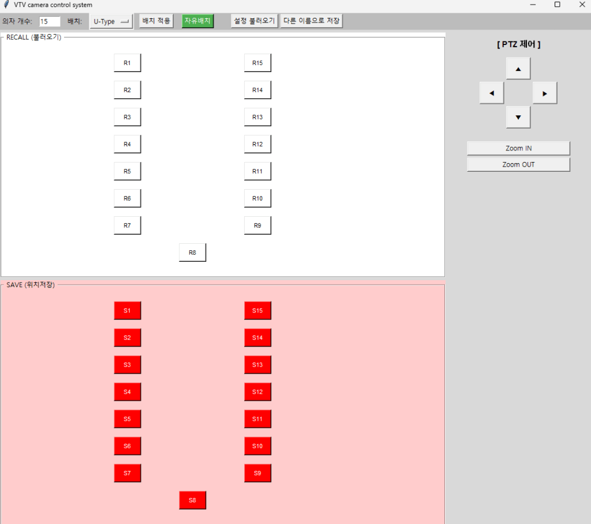Toggle the green 자유배치 free layout button
This screenshot has width=591, height=524.
(197, 21)
